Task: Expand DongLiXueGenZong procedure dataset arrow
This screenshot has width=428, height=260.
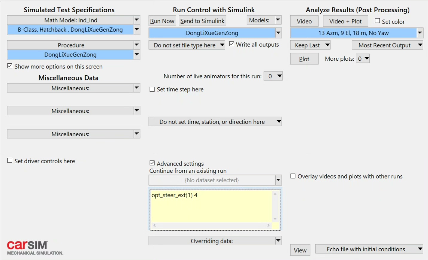Action: click(x=137, y=55)
